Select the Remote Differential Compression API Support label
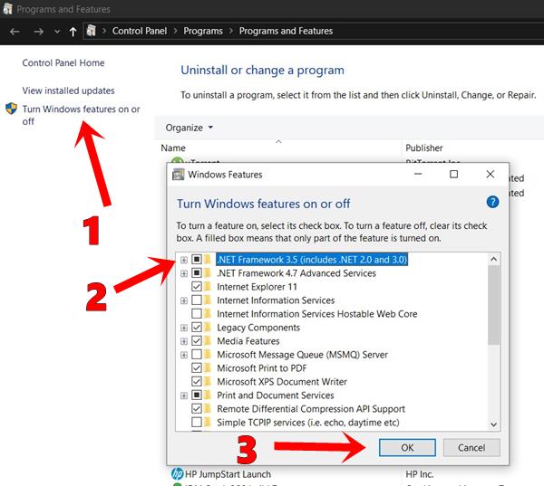 (x=311, y=409)
